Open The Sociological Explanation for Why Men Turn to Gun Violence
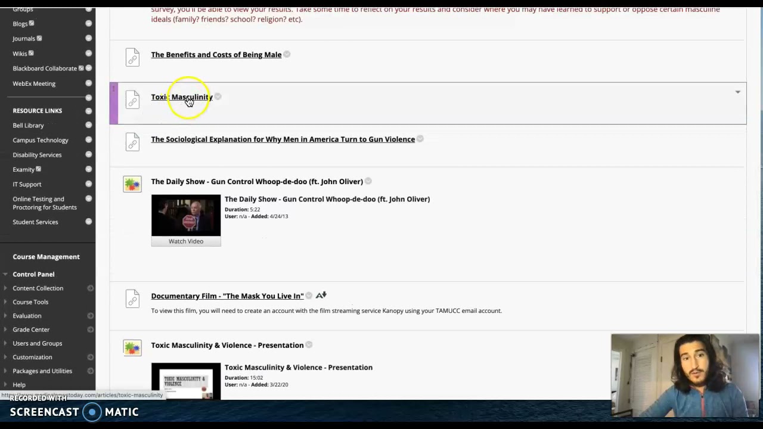The image size is (763, 429). click(283, 139)
